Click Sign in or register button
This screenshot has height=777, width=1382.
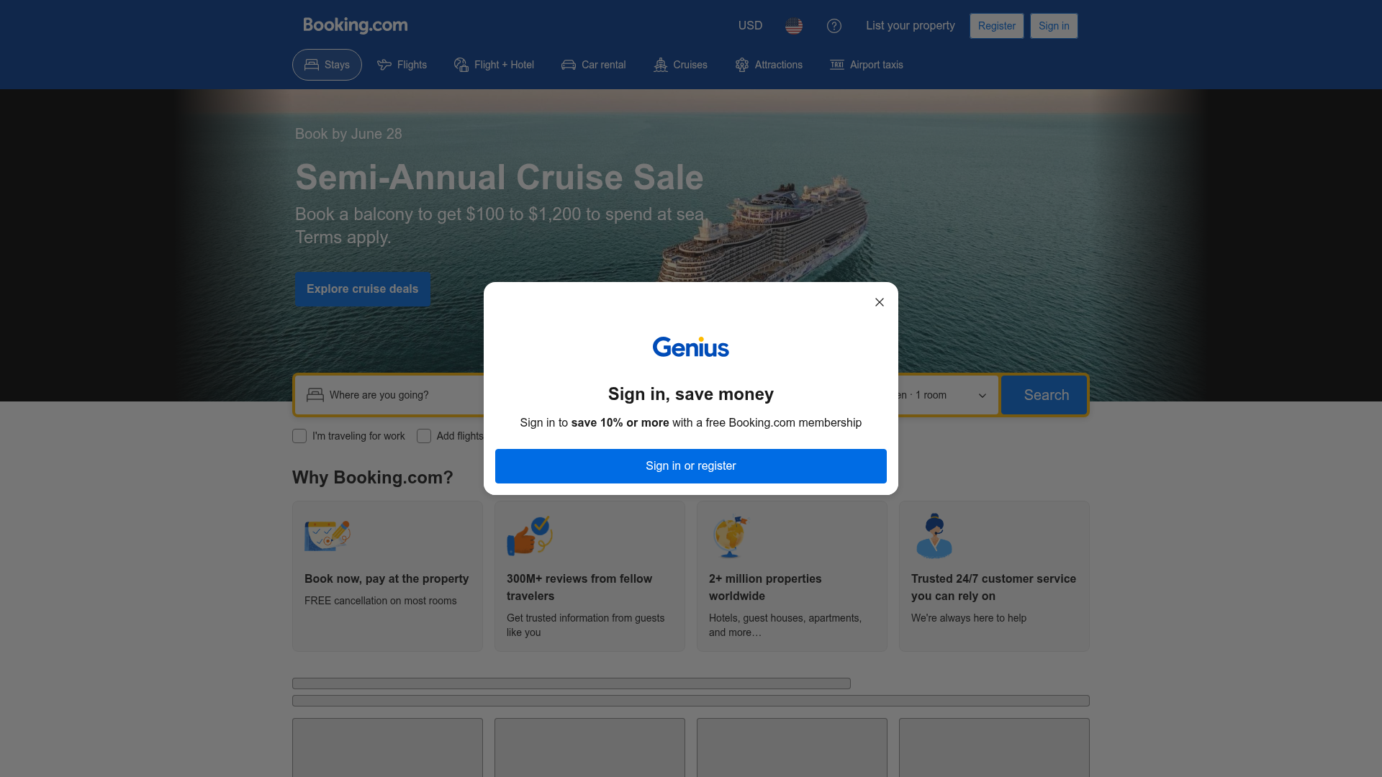(x=691, y=466)
